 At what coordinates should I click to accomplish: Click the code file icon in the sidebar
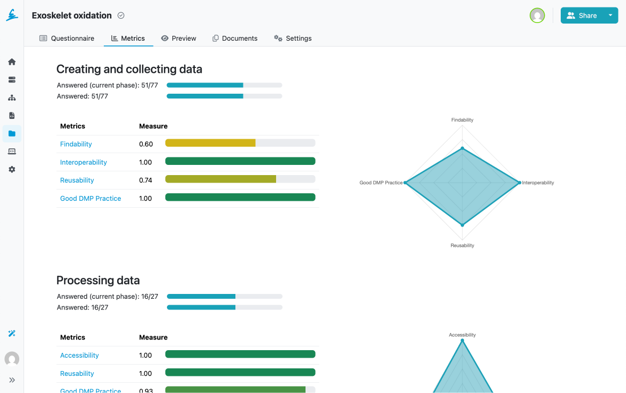(12, 116)
